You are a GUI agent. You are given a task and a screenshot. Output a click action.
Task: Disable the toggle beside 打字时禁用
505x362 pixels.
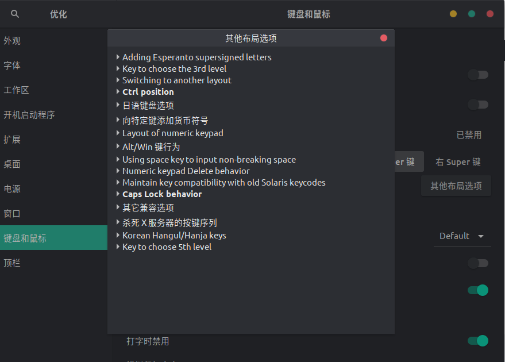pyautogui.click(x=477, y=341)
